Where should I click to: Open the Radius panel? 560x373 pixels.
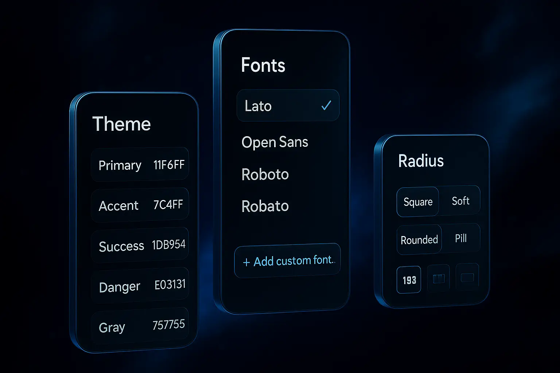(x=421, y=161)
